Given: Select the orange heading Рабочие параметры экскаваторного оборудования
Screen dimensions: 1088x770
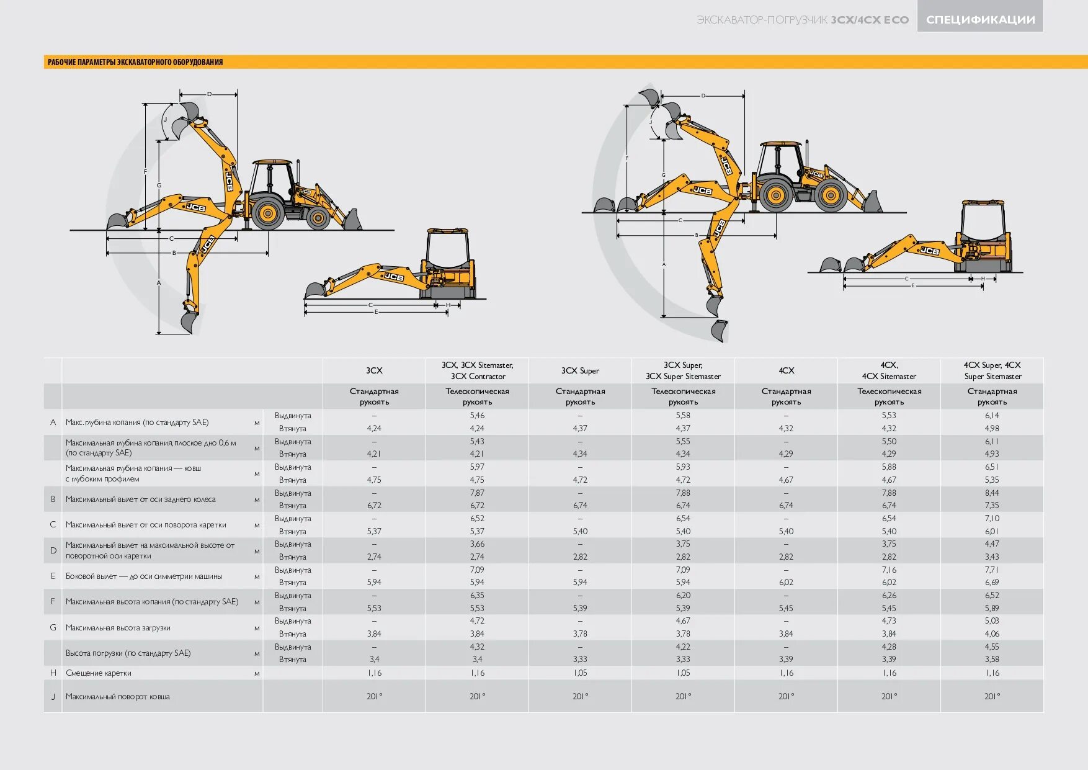Looking at the screenshot, I should [x=135, y=62].
